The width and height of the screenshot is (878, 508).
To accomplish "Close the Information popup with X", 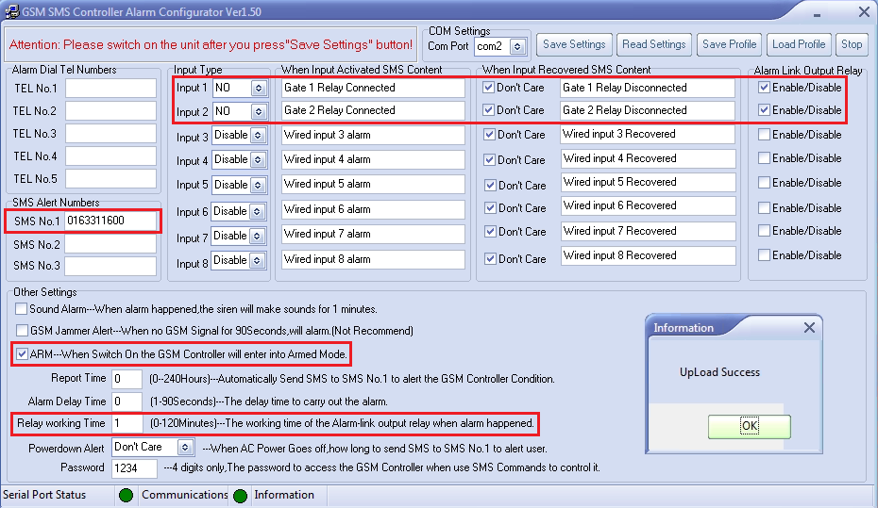I will 809,328.
